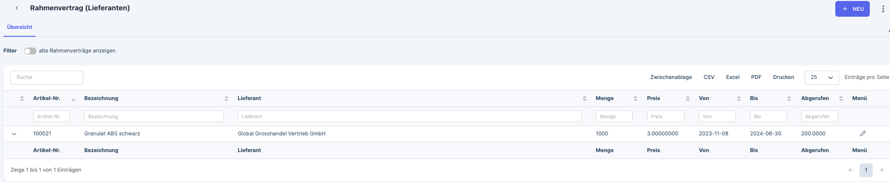The width and height of the screenshot is (890, 182).
Task: Click the back arrow beside Rahmenvertrag title
Action: 17,8
